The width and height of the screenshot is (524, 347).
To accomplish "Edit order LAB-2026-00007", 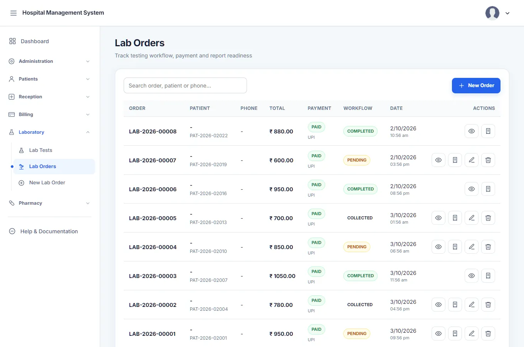I will pos(472,160).
